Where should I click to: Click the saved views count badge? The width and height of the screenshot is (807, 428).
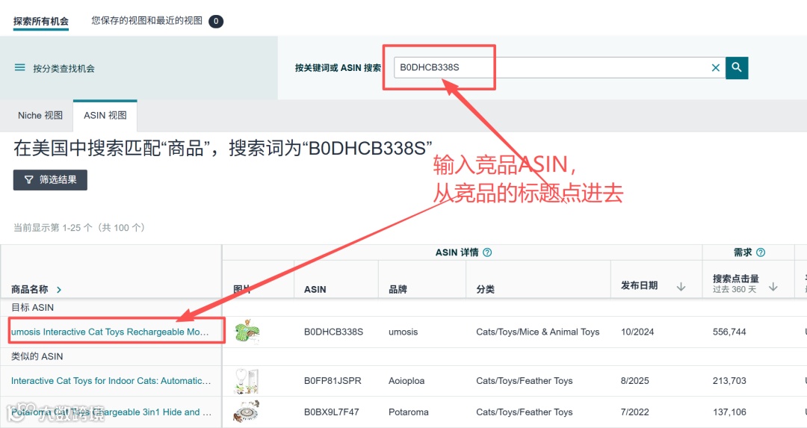click(216, 21)
